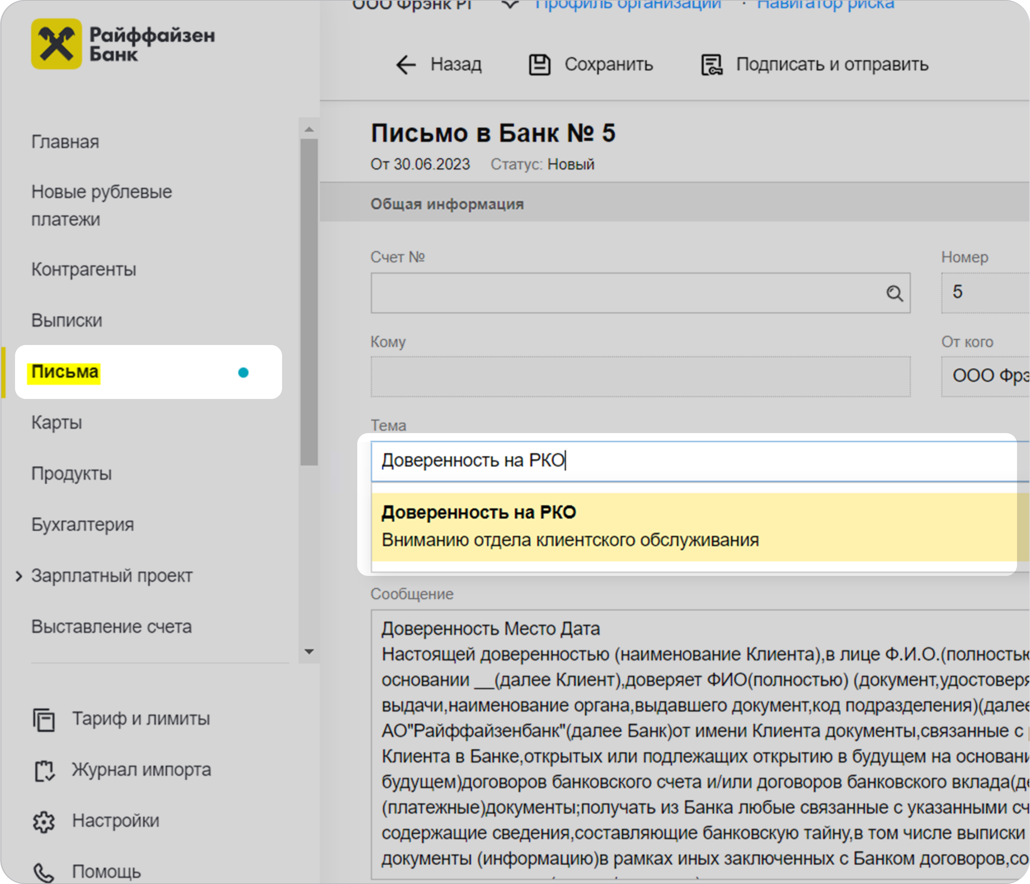Open Настройки

coord(116,821)
